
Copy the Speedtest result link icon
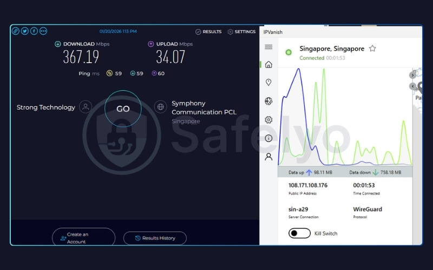(16, 31)
